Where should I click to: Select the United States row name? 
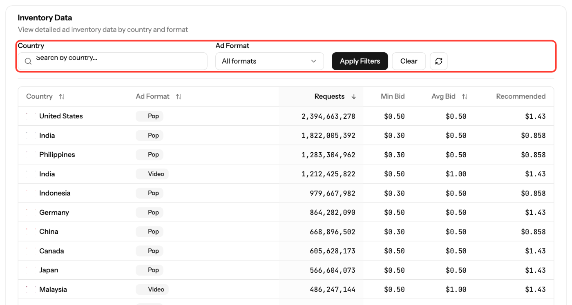61,116
